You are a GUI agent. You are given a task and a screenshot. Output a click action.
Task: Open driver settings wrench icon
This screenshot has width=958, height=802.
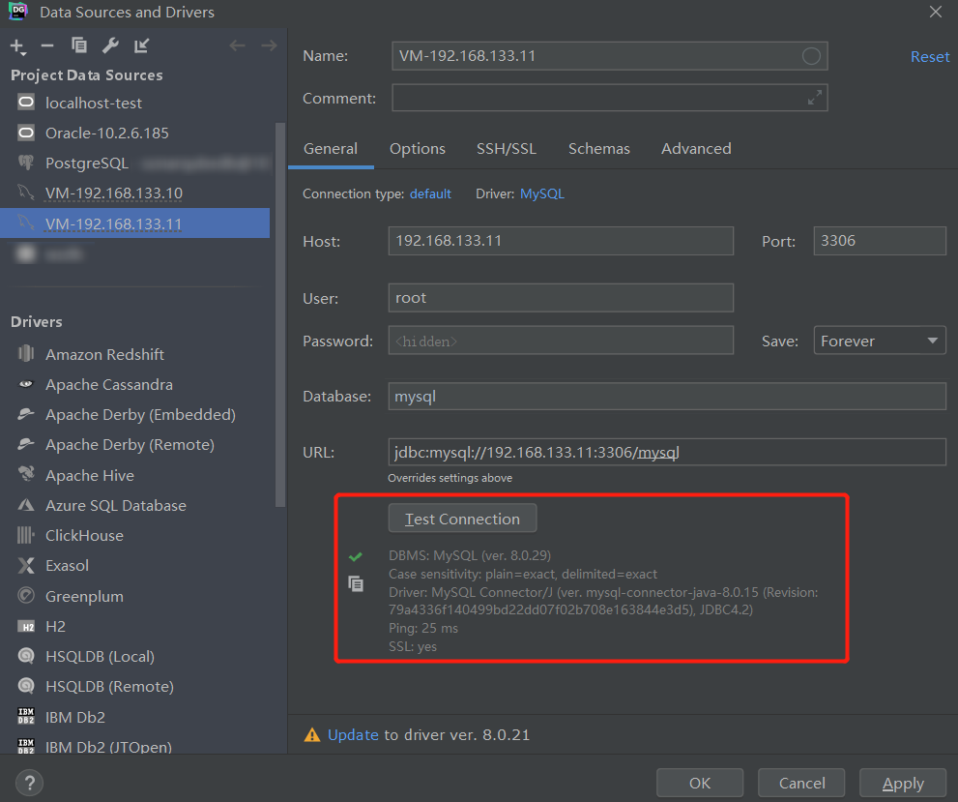(x=110, y=45)
